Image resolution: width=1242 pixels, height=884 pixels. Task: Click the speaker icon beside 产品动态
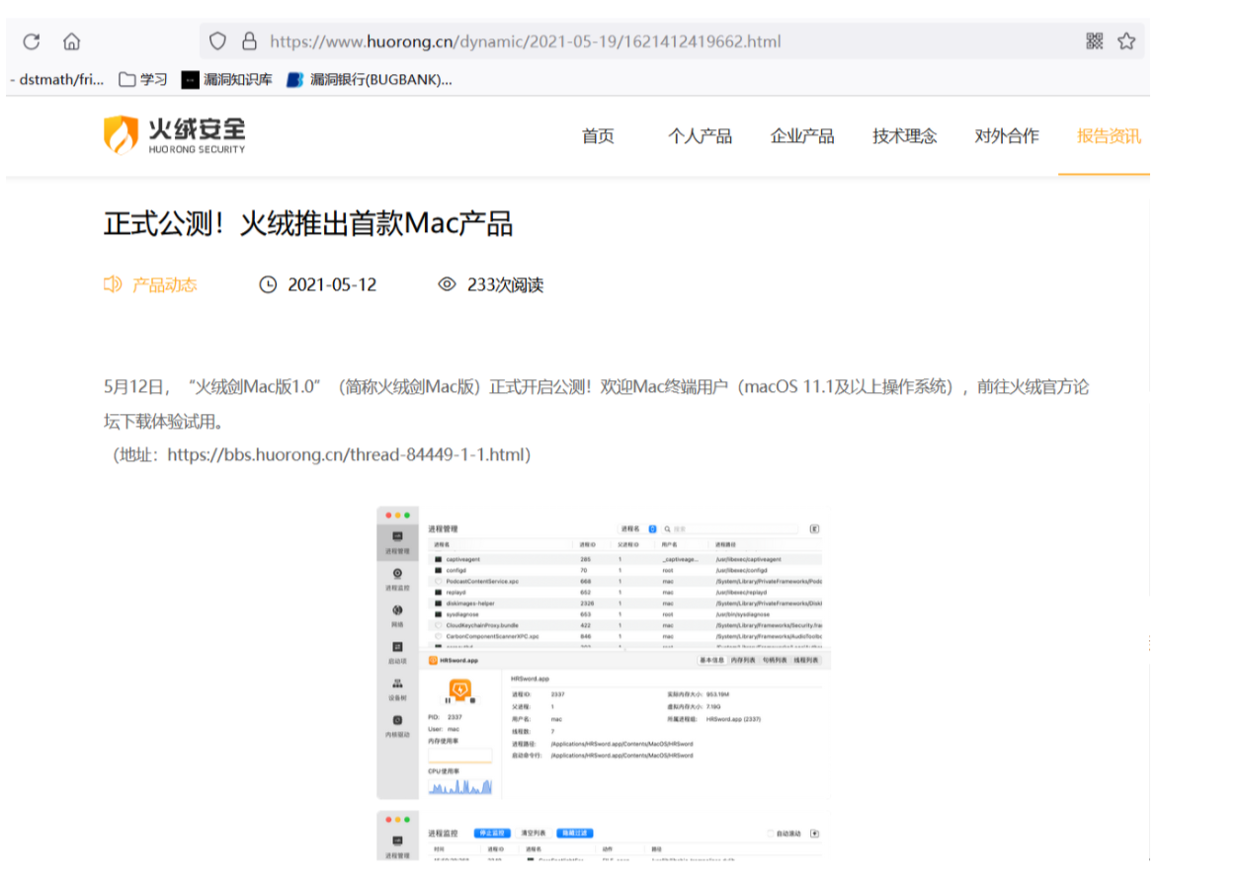tap(112, 284)
